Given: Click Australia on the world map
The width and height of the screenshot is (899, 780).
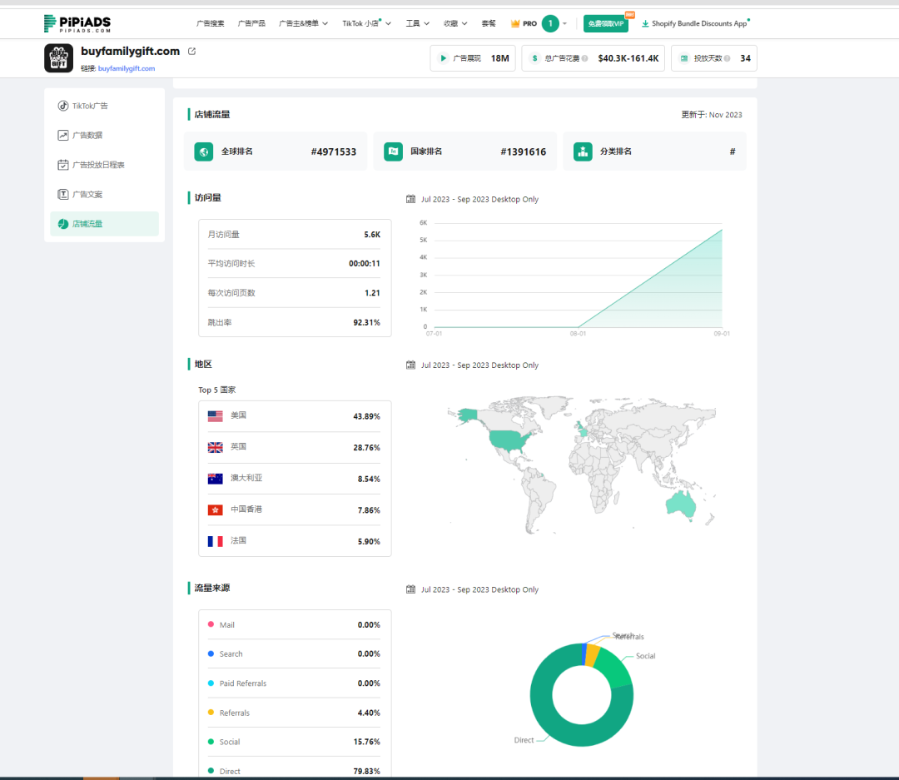Looking at the screenshot, I should click(x=681, y=504).
